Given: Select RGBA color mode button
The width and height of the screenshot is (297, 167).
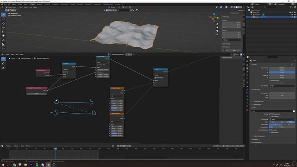Looking at the screenshot, I should point(291,122).
